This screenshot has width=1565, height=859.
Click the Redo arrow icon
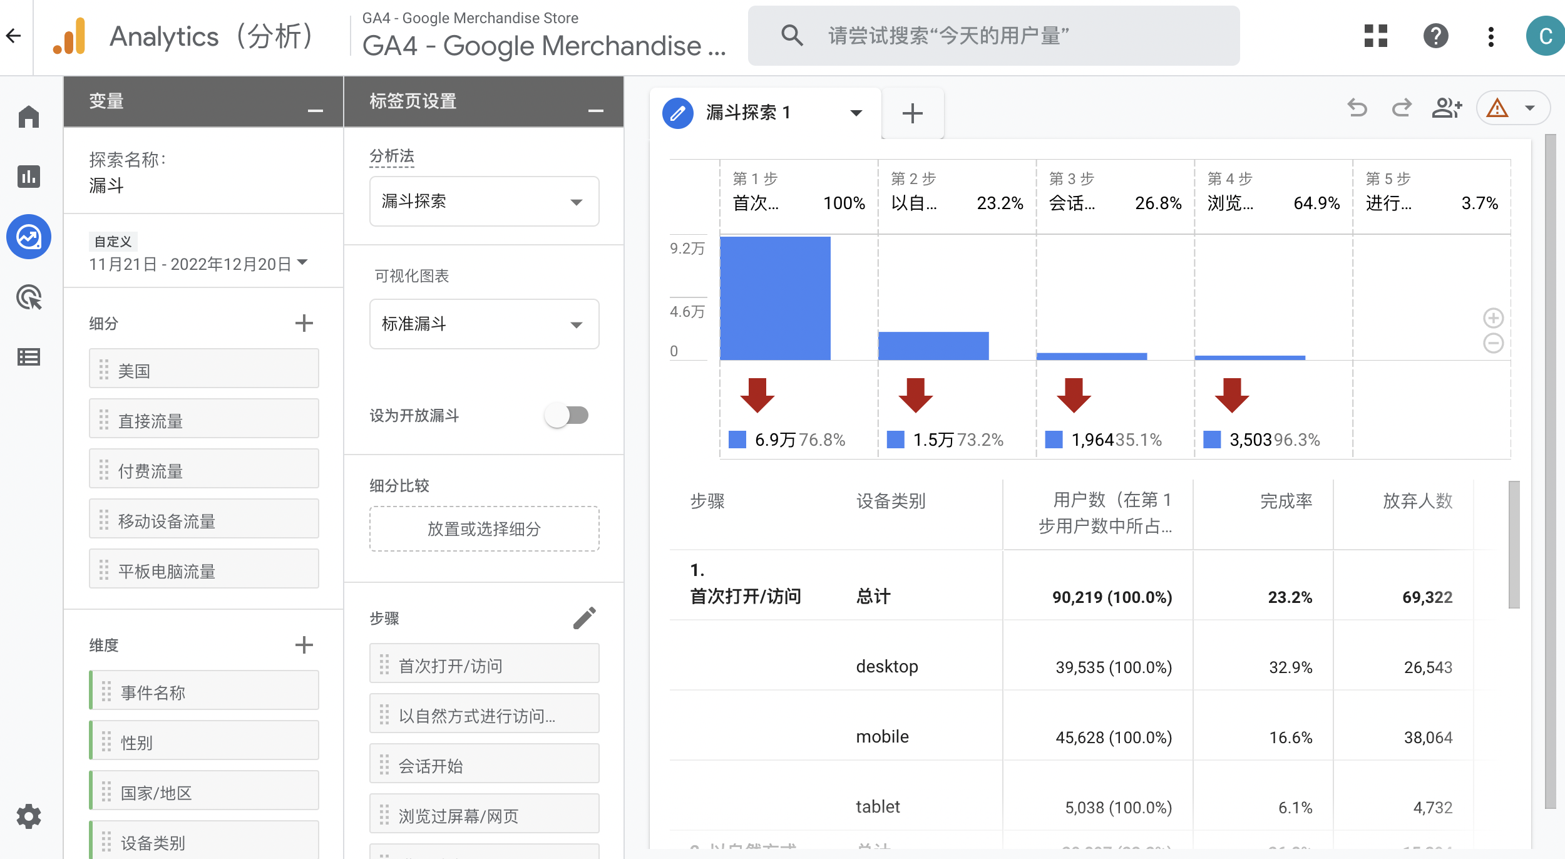1402,109
